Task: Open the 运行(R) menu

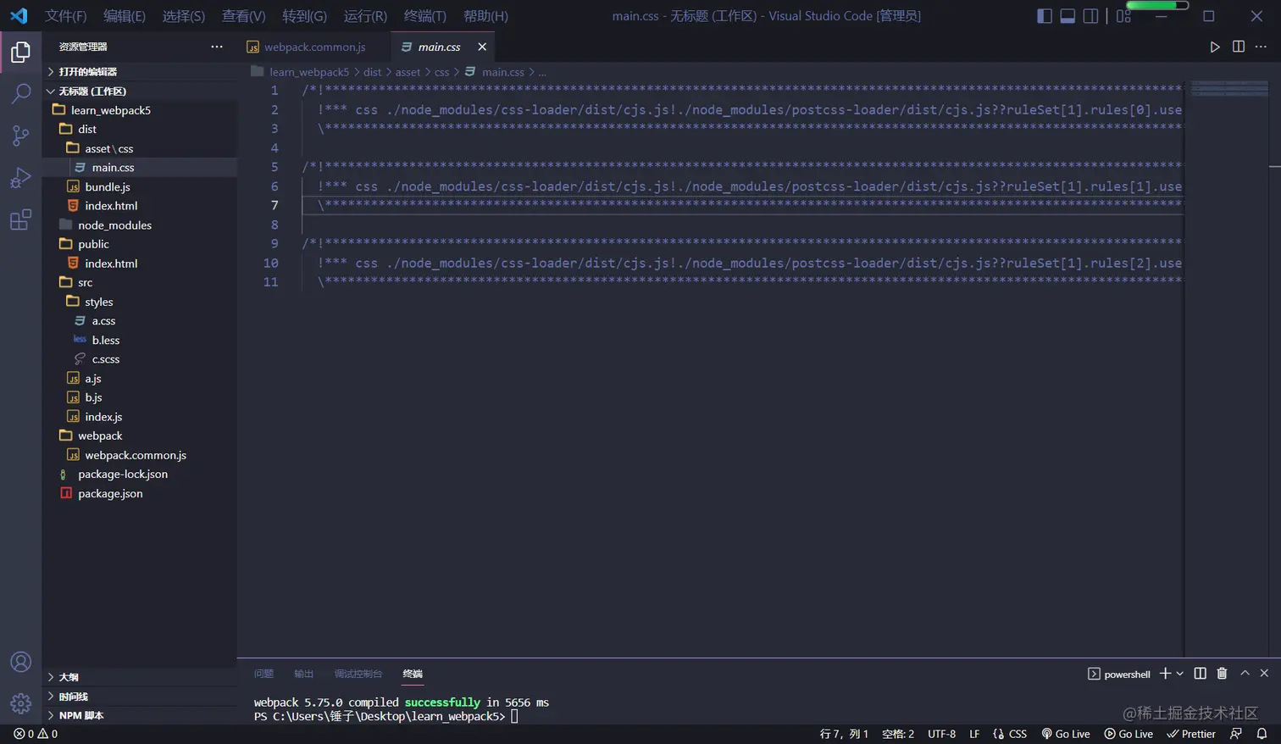Action: pos(365,16)
